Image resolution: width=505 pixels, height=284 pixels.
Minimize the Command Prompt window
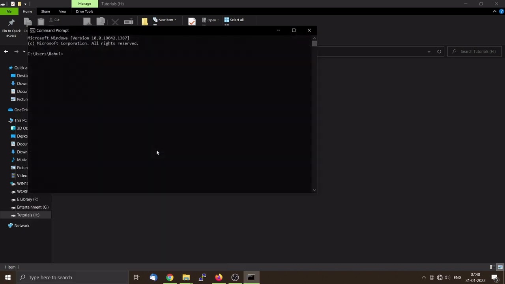pyautogui.click(x=279, y=30)
